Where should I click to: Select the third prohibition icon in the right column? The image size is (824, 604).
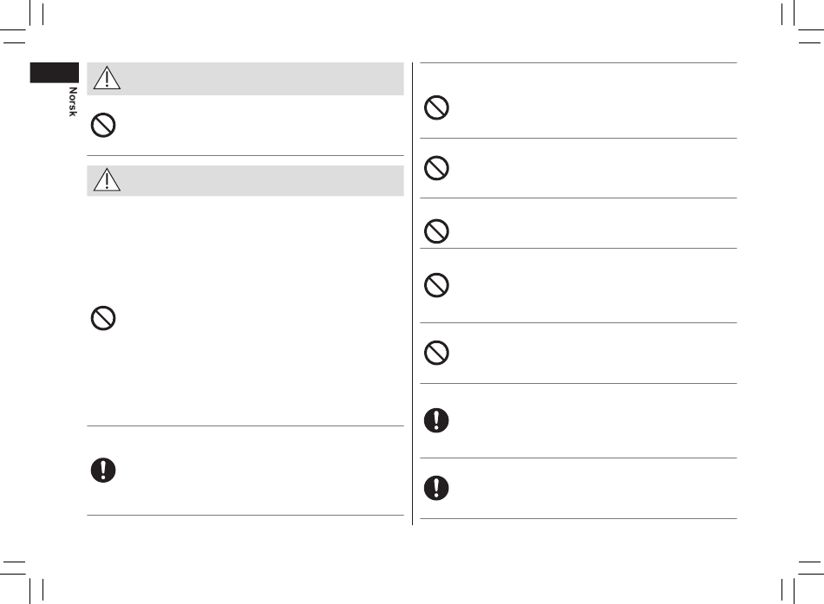pyautogui.click(x=436, y=231)
